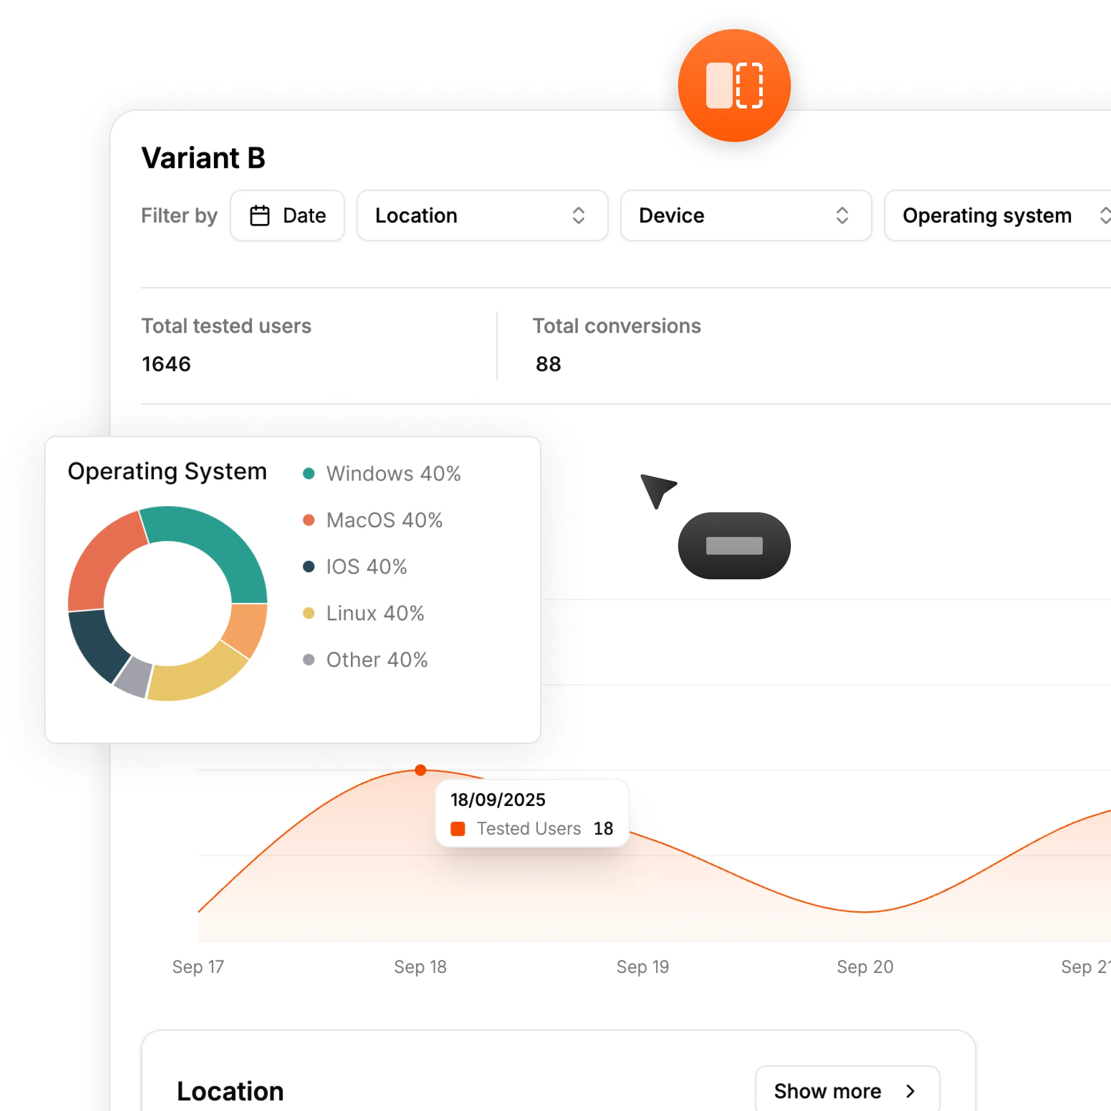
Task: Click the Other gray legend dot
Action: click(x=309, y=660)
